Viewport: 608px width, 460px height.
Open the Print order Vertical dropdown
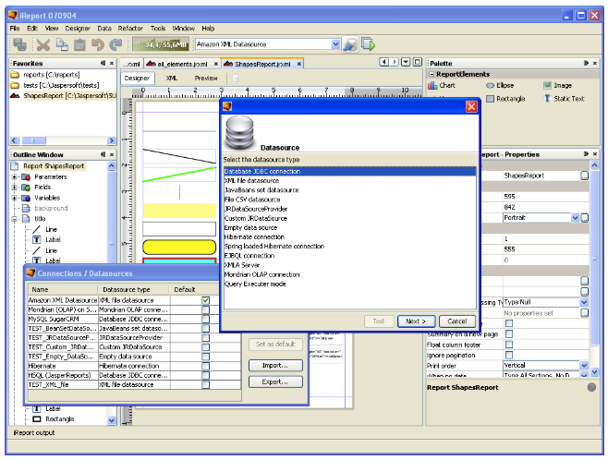pyautogui.click(x=584, y=365)
